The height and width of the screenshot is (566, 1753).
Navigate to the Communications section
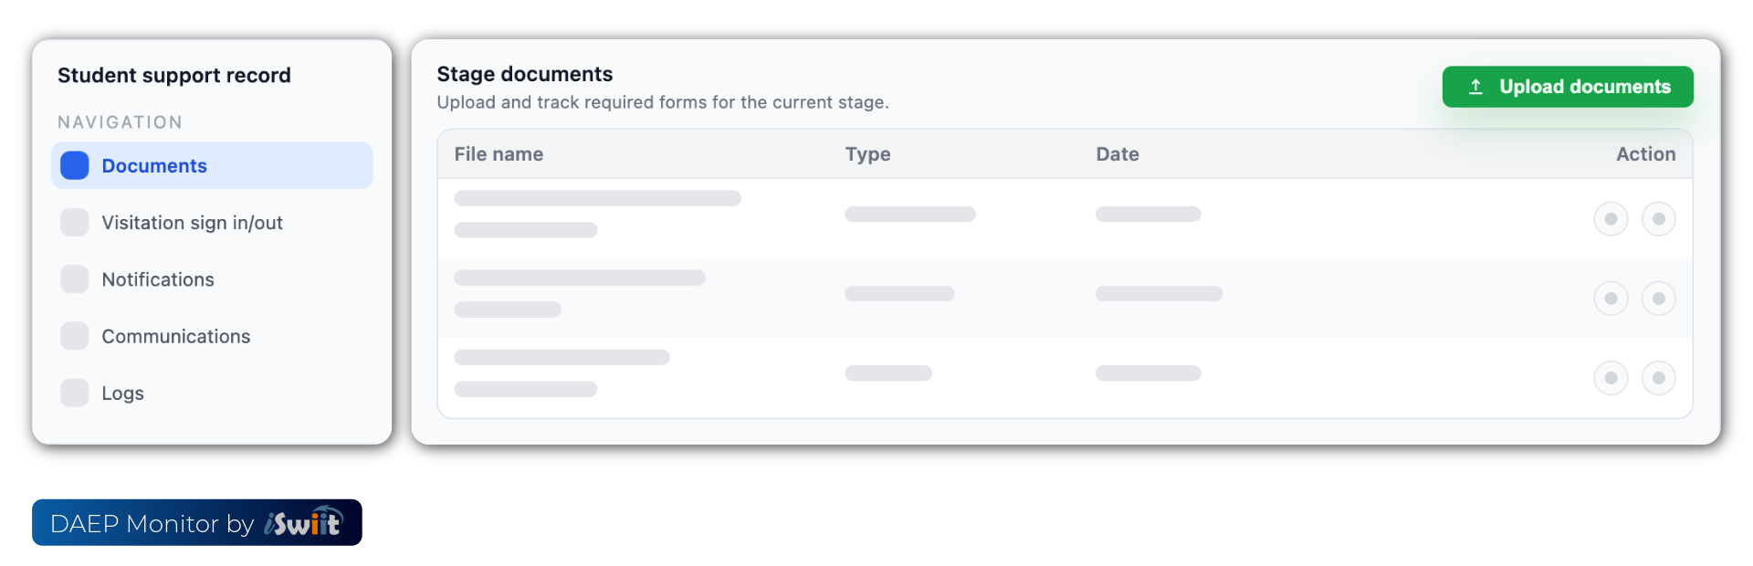[176, 335]
